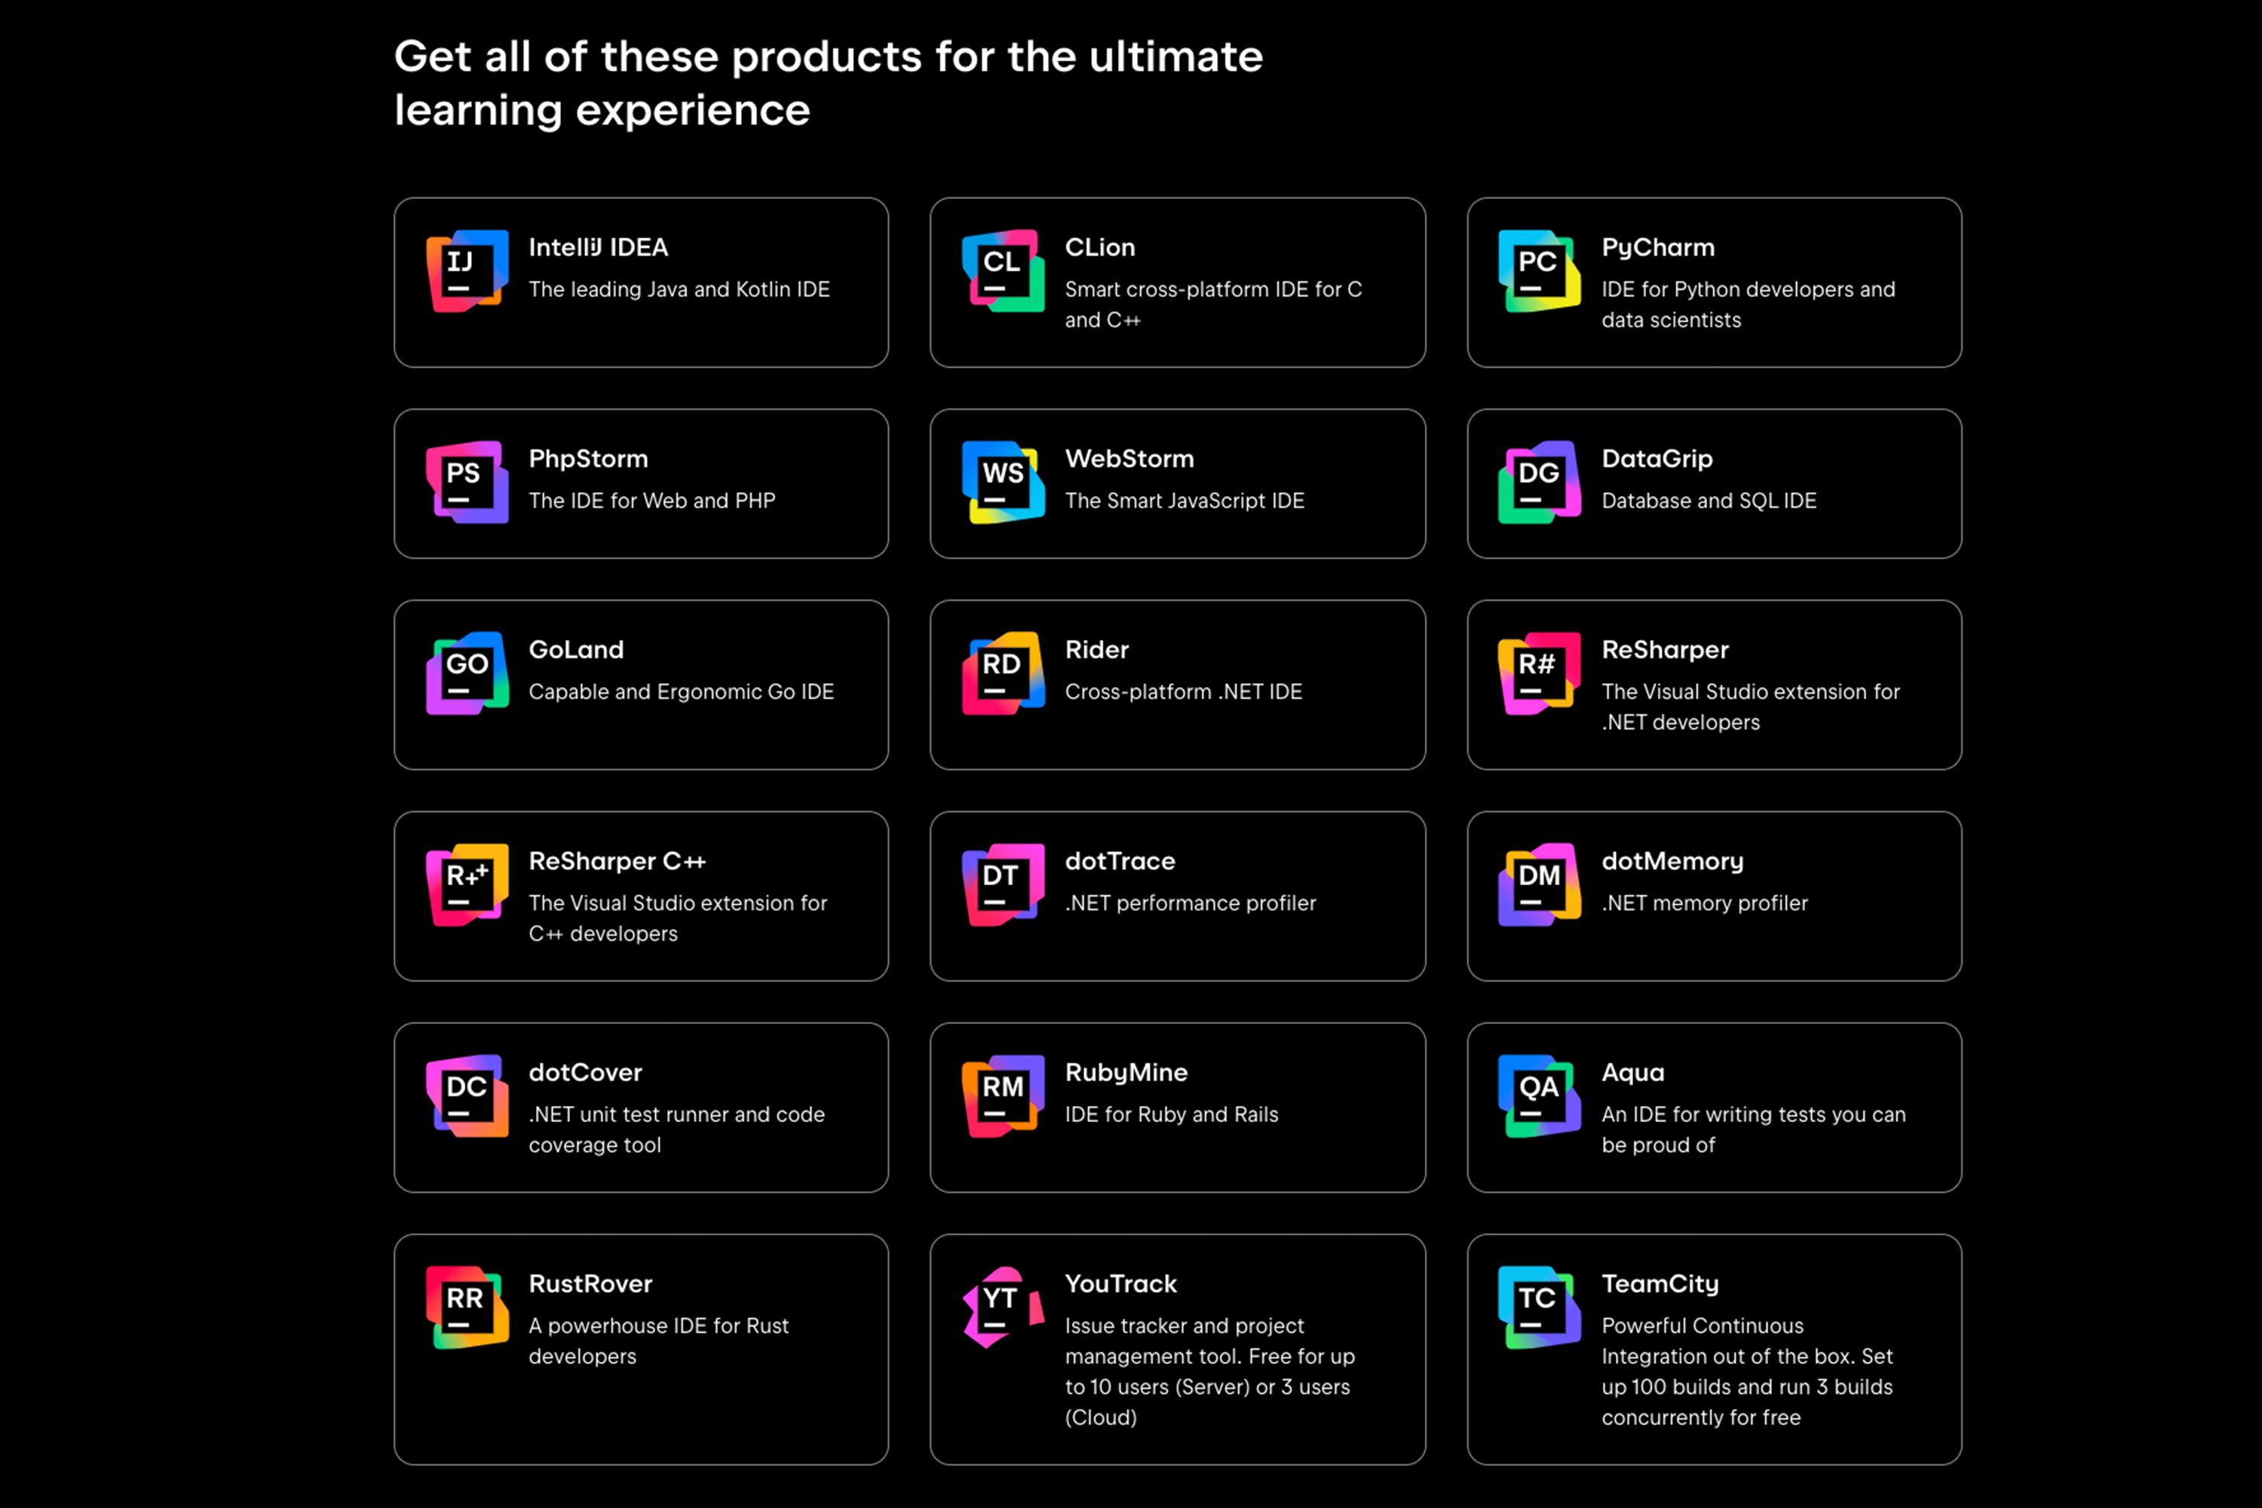Open the CLion product title
The image size is (2262, 1508).
(1100, 247)
